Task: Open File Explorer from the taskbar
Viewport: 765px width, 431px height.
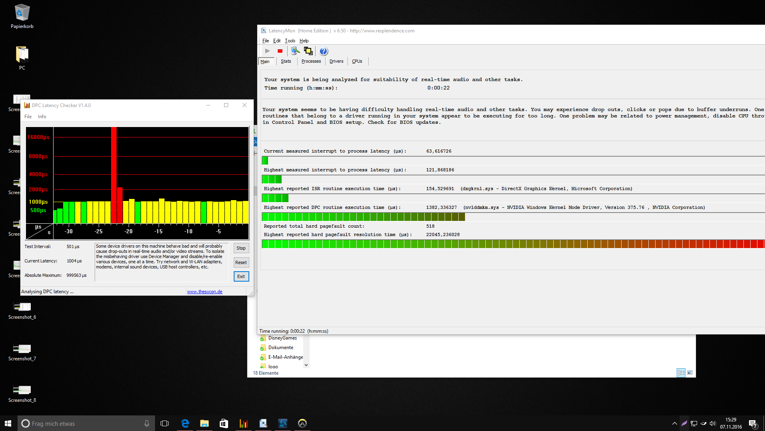Action: coord(205,423)
